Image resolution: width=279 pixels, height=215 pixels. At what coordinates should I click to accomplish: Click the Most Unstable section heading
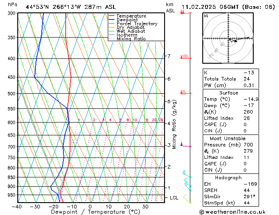pyautogui.click(x=228, y=138)
